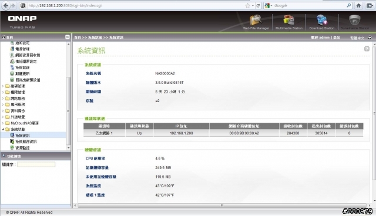Collapse the sidebar with the double-arrow icon
The width and height of the screenshot is (376, 216).
[68, 37]
